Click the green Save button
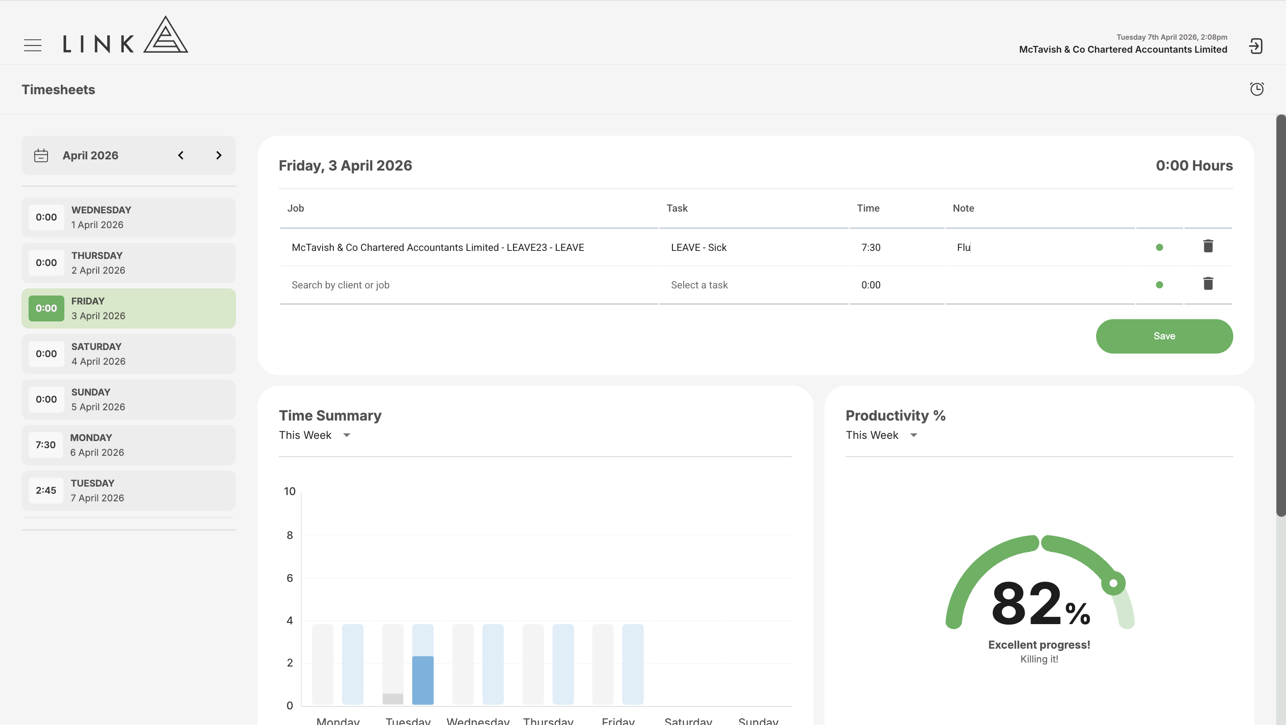 (1164, 336)
